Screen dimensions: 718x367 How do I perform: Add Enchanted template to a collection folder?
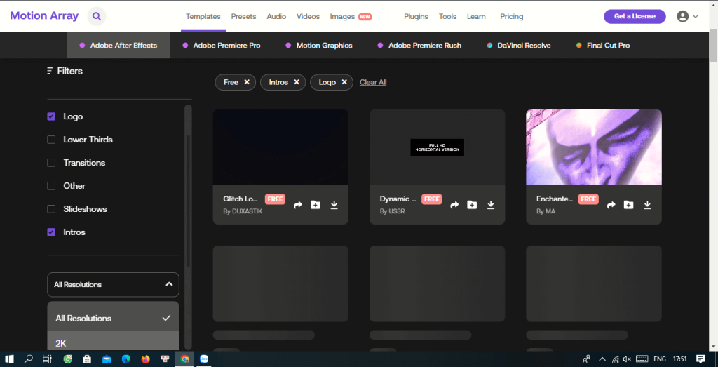coord(628,205)
